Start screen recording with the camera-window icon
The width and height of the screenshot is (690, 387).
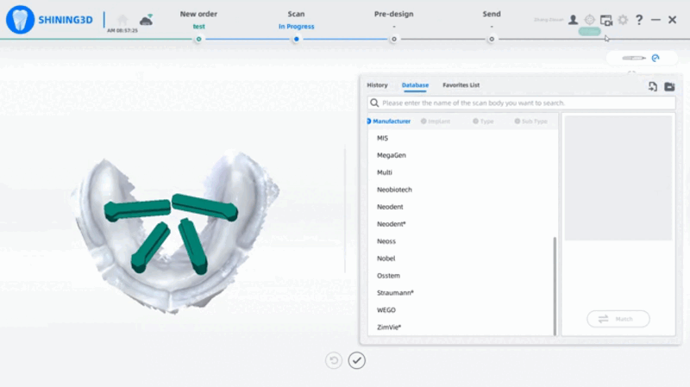606,20
